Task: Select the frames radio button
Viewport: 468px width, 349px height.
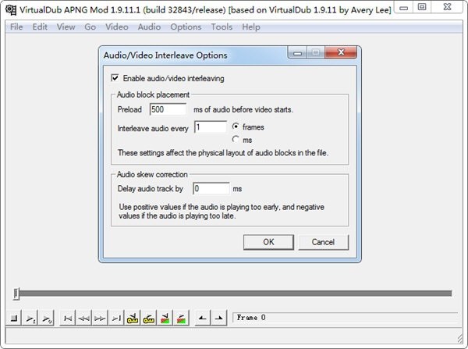Action: point(236,126)
